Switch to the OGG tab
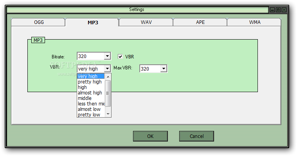 [39, 22]
